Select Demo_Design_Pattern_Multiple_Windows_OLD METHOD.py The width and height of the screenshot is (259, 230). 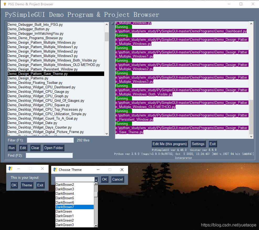pos(56,65)
